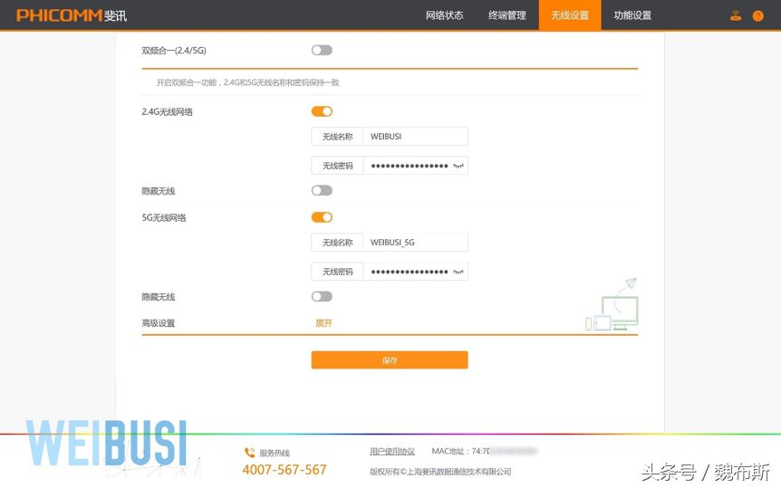The width and height of the screenshot is (781, 488).
Task: Toggle 隐藏无线 under the 5G network
Action: [322, 297]
